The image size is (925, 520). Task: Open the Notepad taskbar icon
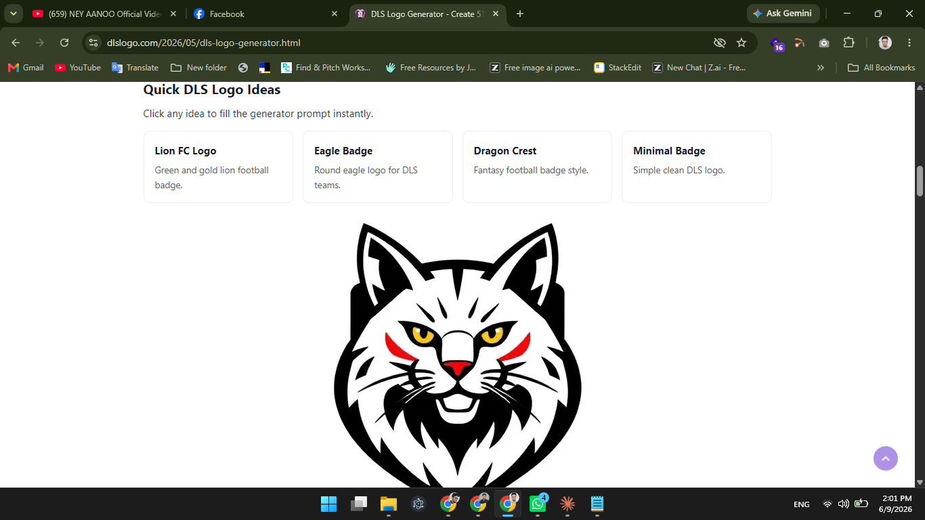tap(597, 504)
